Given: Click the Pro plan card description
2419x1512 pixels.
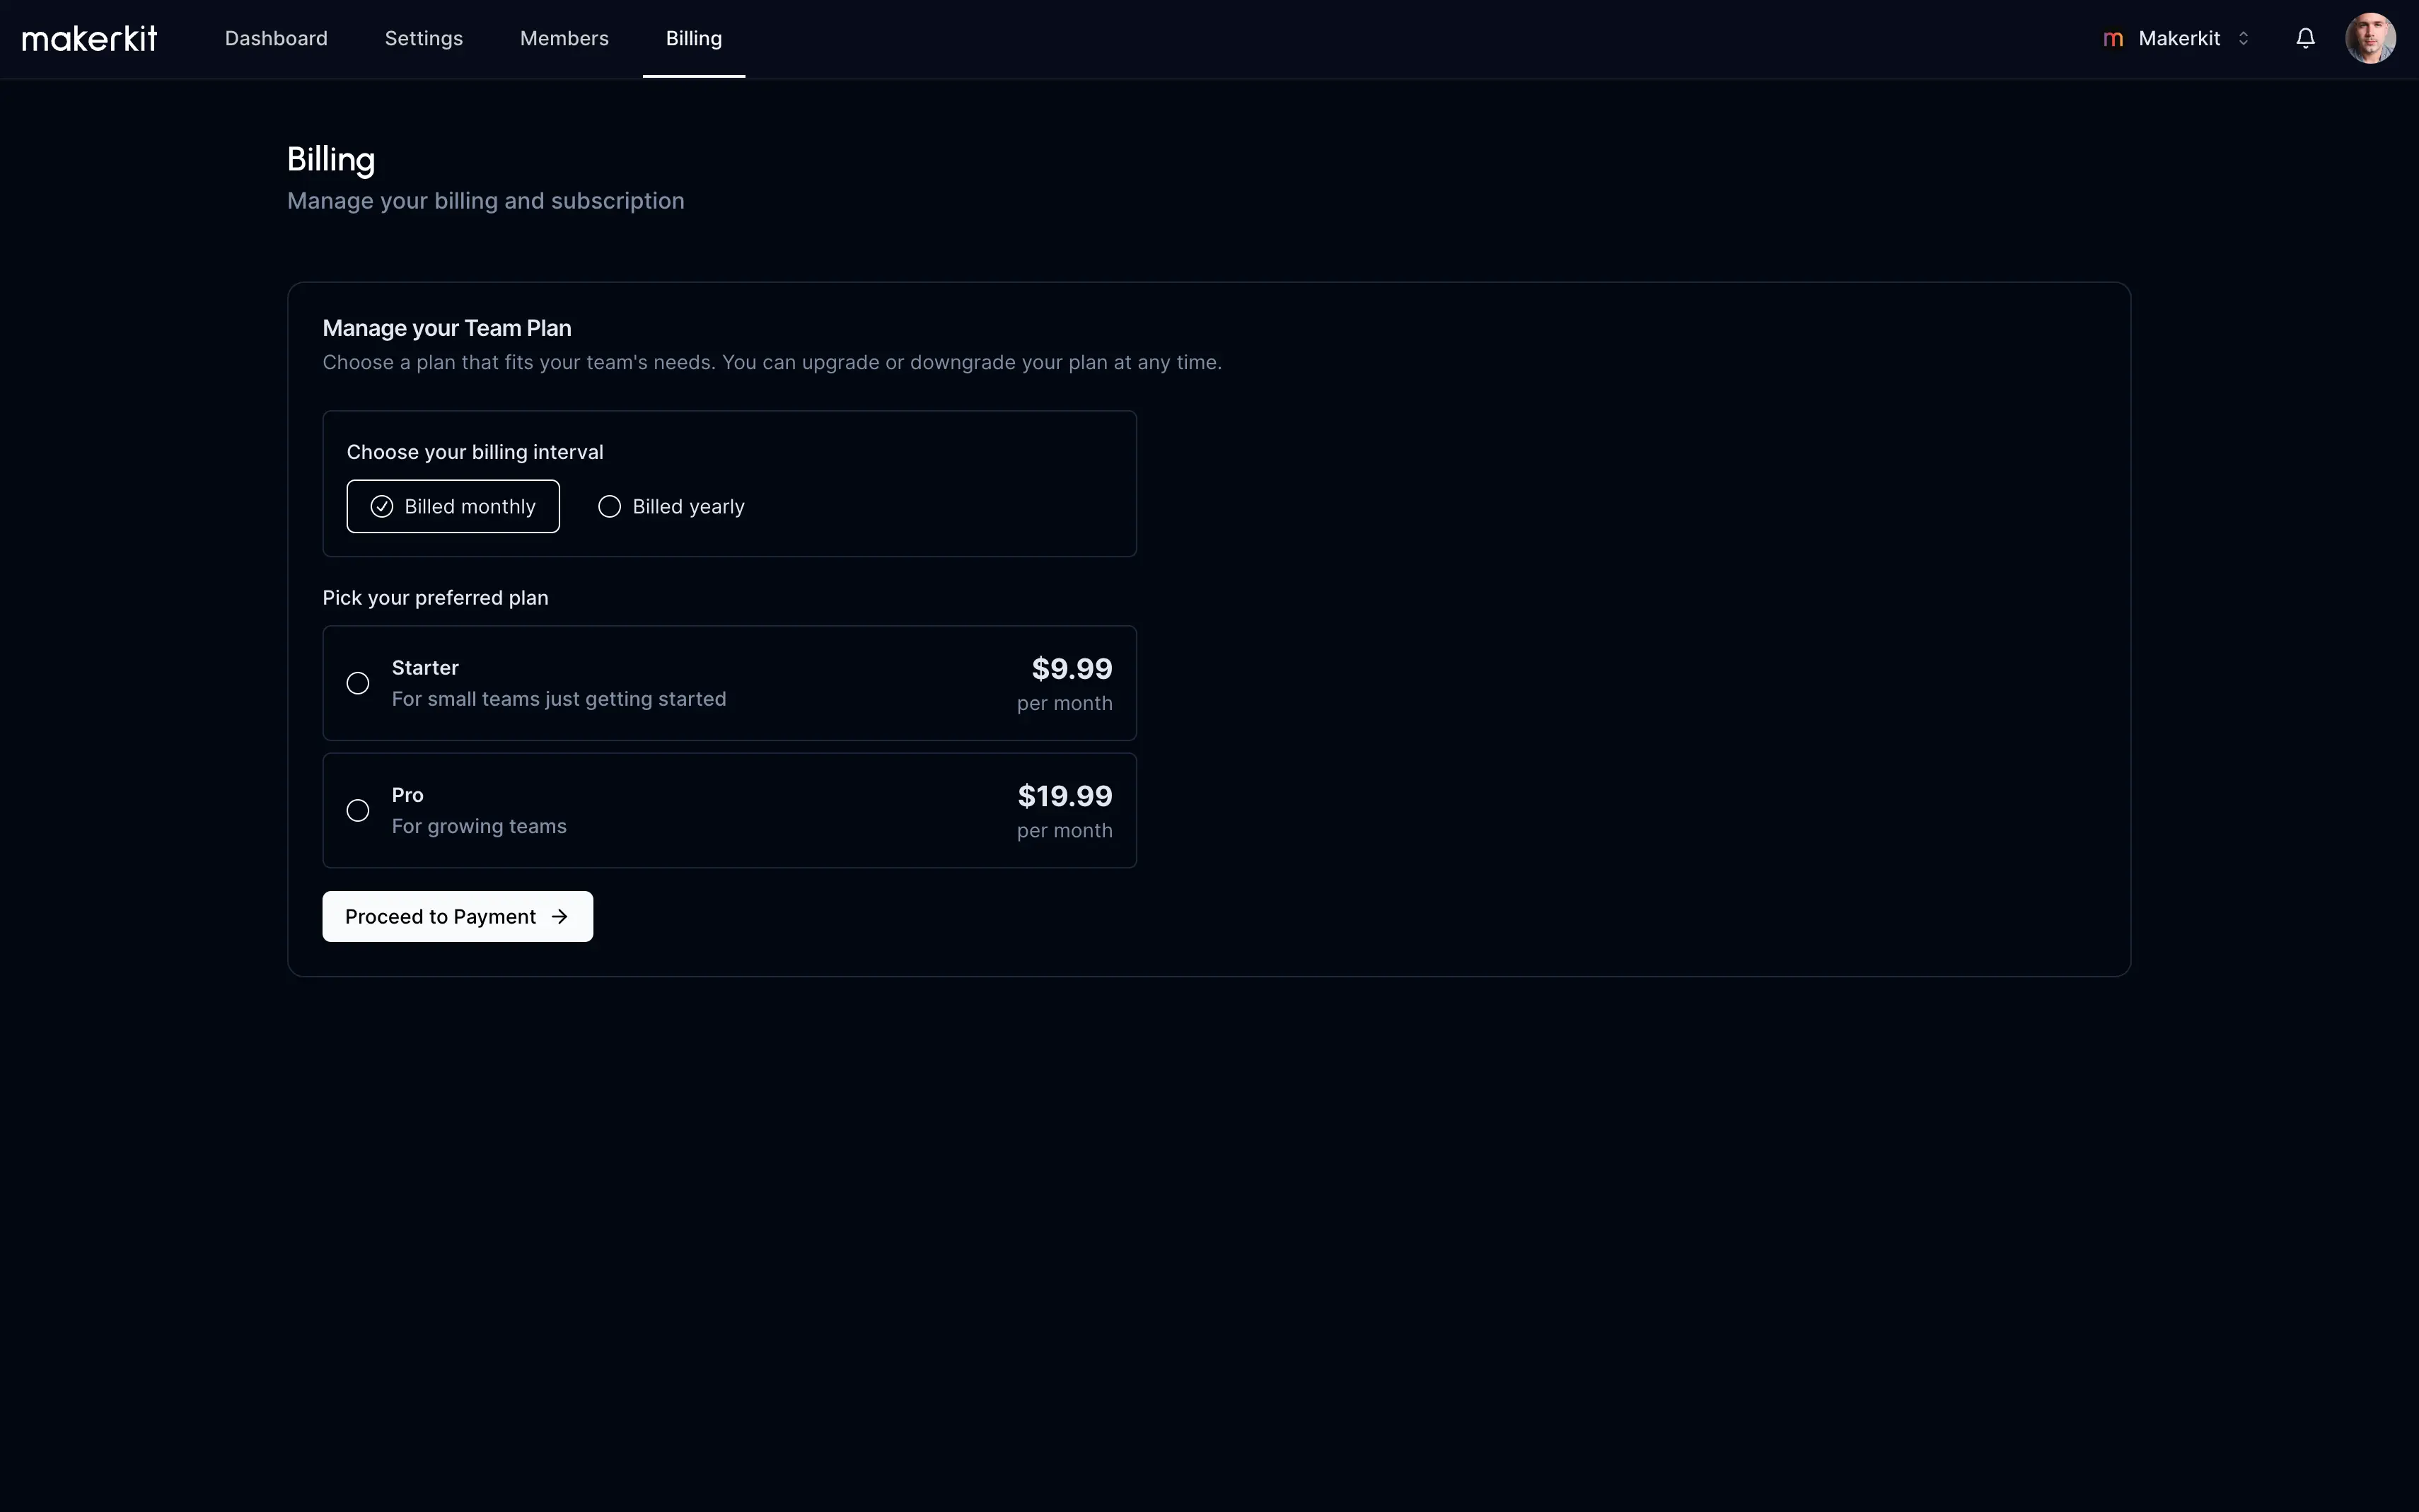Looking at the screenshot, I should pos(479,826).
